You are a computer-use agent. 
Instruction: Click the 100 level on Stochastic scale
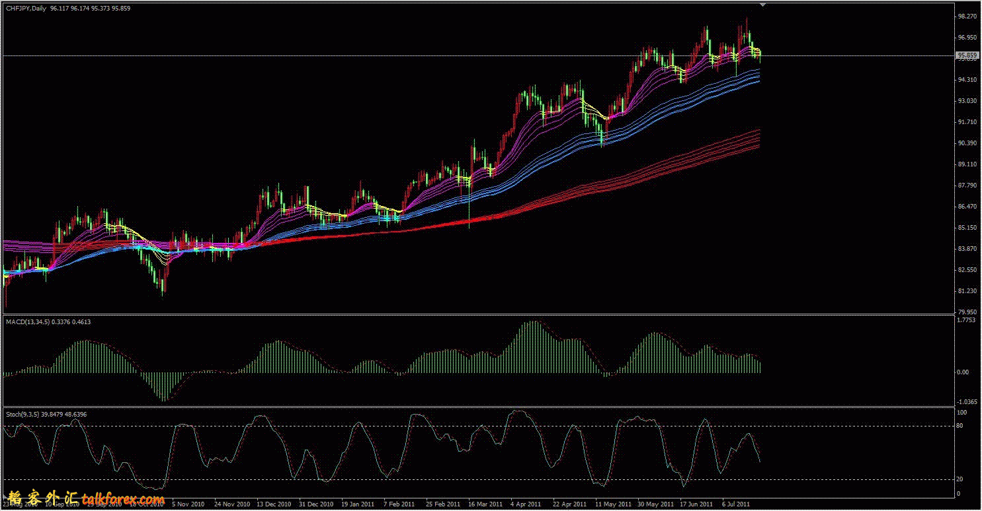[963, 413]
